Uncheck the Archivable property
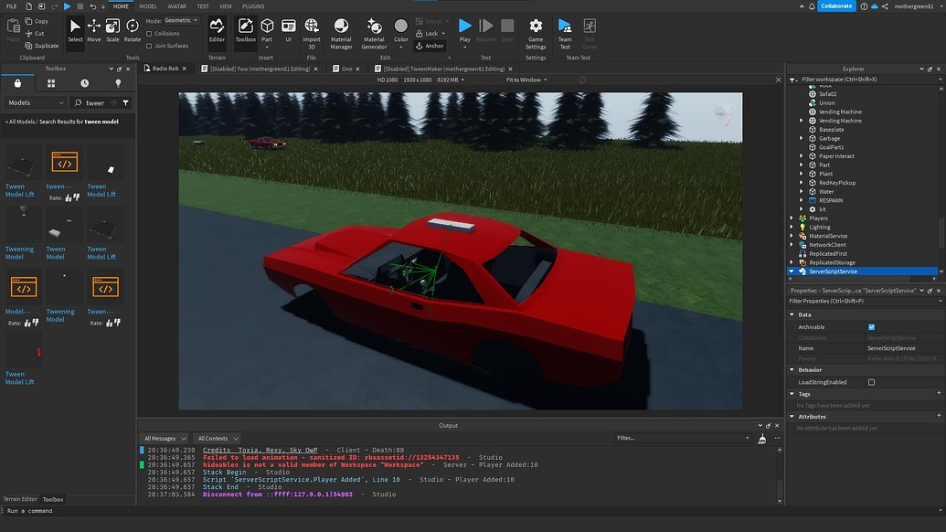This screenshot has height=532, width=946. (x=871, y=327)
